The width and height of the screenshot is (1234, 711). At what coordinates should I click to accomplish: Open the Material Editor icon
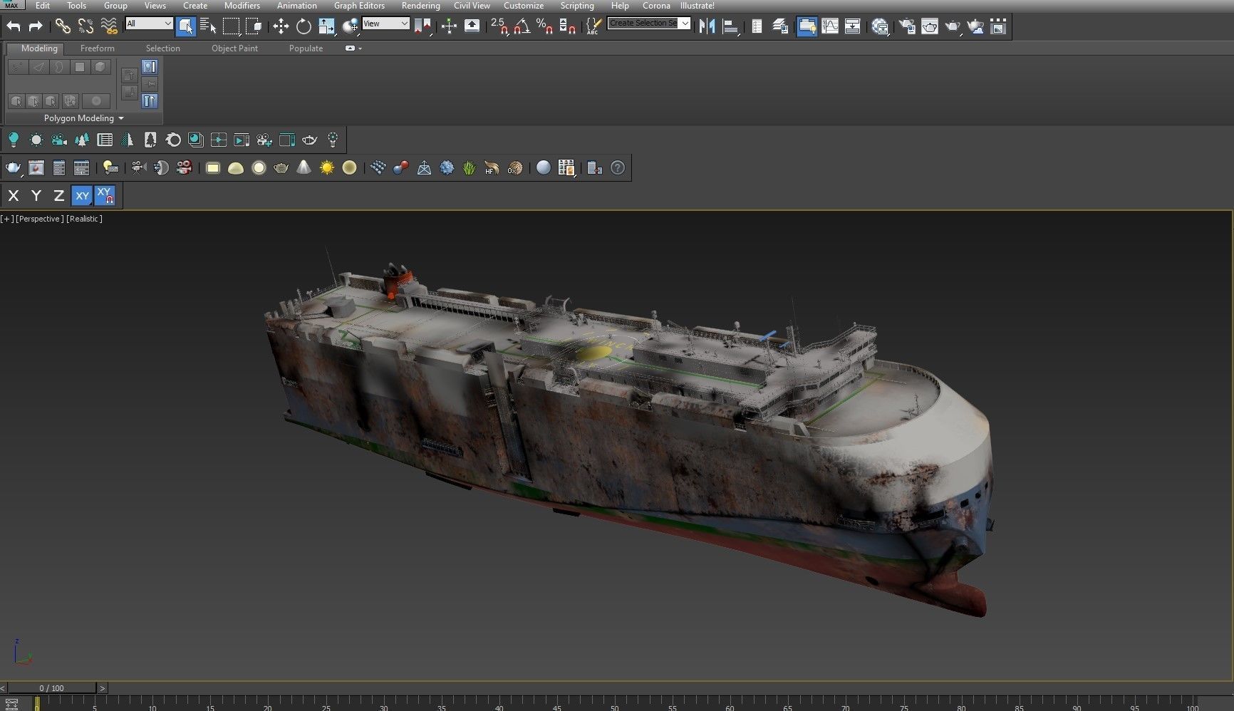[x=880, y=26]
